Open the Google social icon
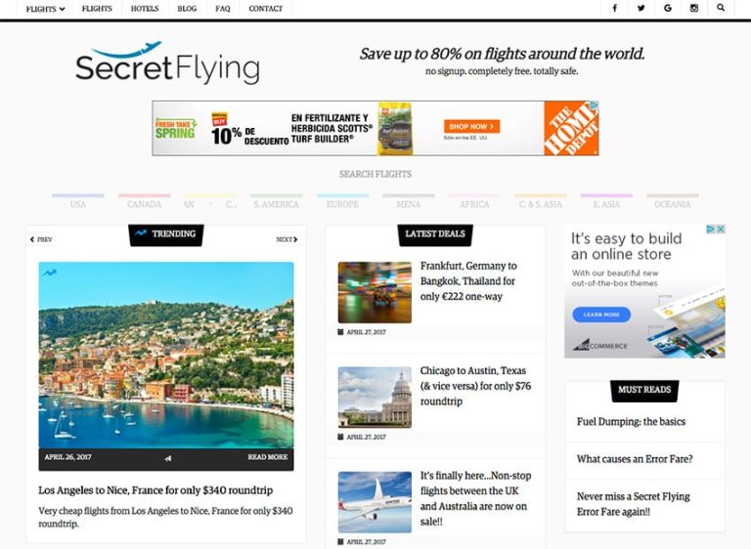This screenshot has width=751, height=549. pyautogui.click(x=668, y=8)
